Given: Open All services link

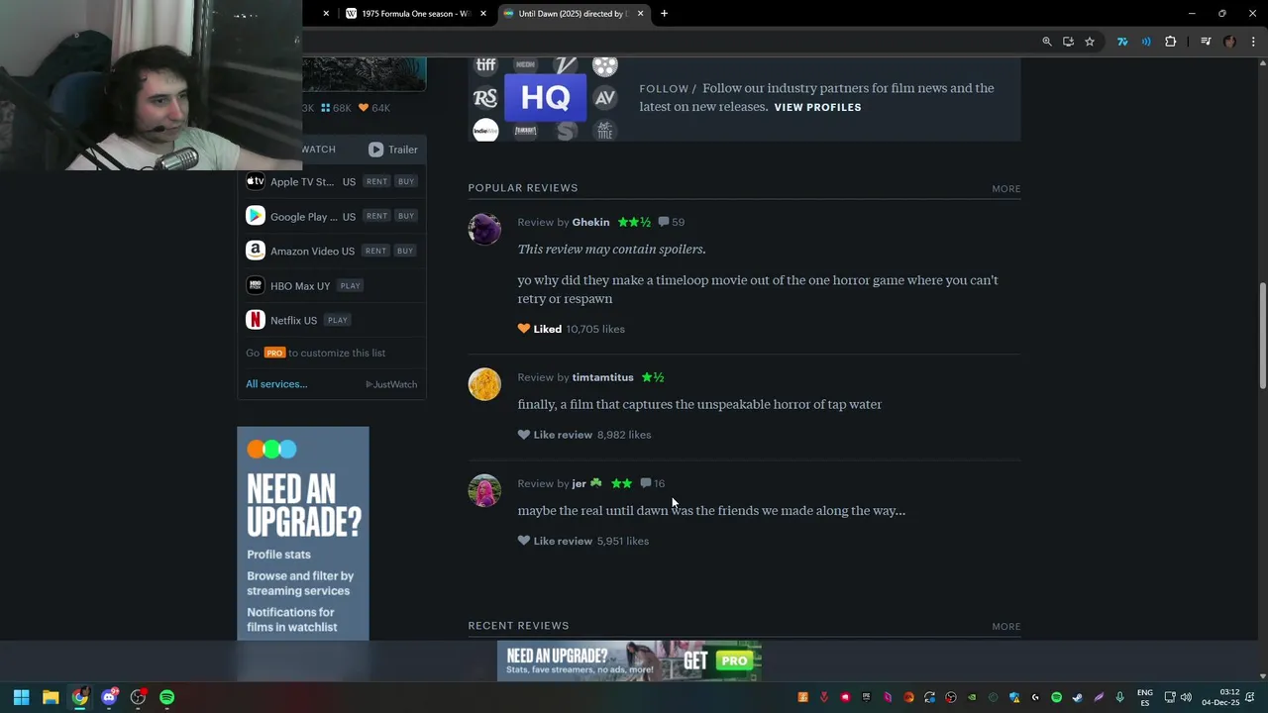Looking at the screenshot, I should tap(276, 384).
